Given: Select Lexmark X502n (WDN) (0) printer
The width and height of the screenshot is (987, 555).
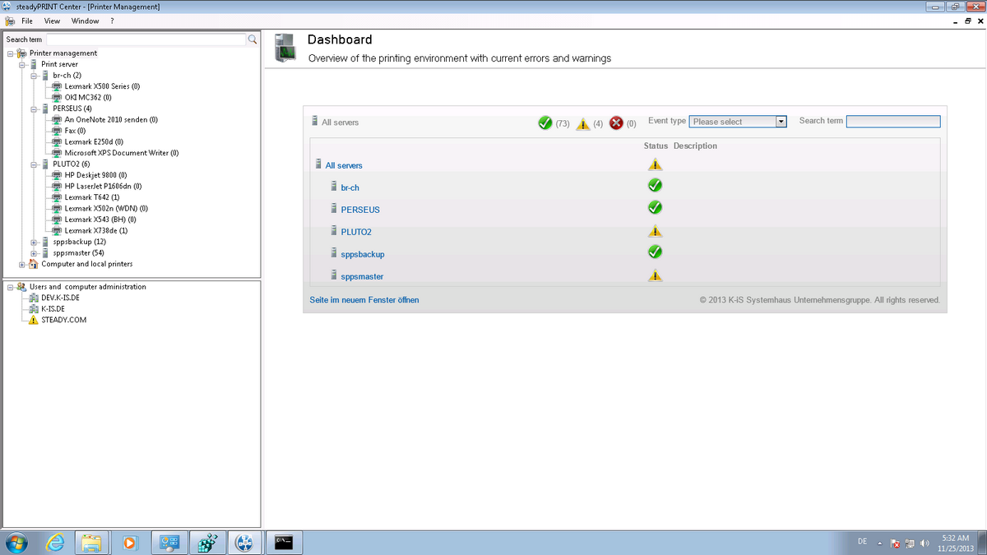Looking at the screenshot, I should pos(106,209).
